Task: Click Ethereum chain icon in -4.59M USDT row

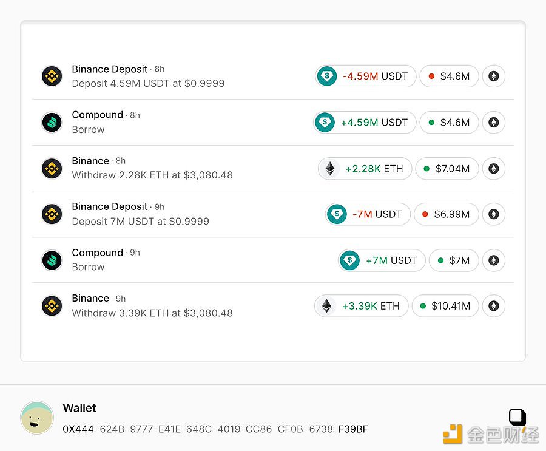Action: 493,76
